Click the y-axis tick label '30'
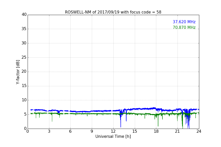 [24, 43]
